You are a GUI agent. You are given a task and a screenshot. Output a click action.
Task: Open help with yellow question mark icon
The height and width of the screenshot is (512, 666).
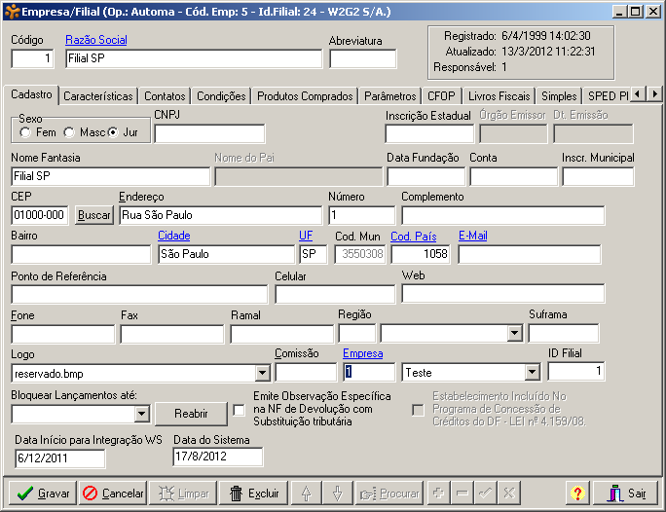(577, 493)
